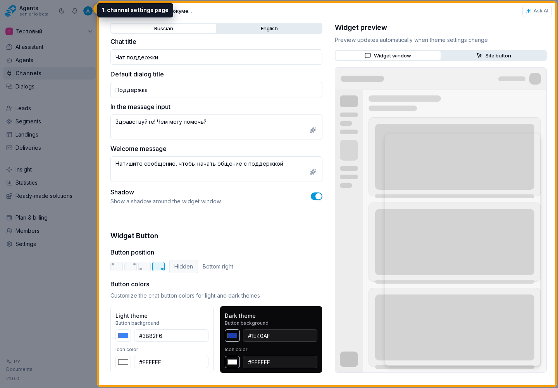
Task: Click Chat title input field
Action: pyautogui.click(x=216, y=57)
